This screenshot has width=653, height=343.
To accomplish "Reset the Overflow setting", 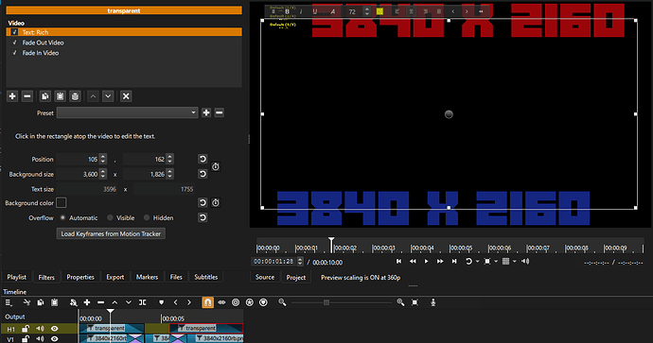I will point(203,218).
